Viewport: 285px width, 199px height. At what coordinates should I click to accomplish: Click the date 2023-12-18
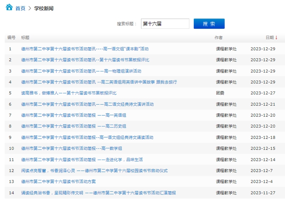point(263,138)
